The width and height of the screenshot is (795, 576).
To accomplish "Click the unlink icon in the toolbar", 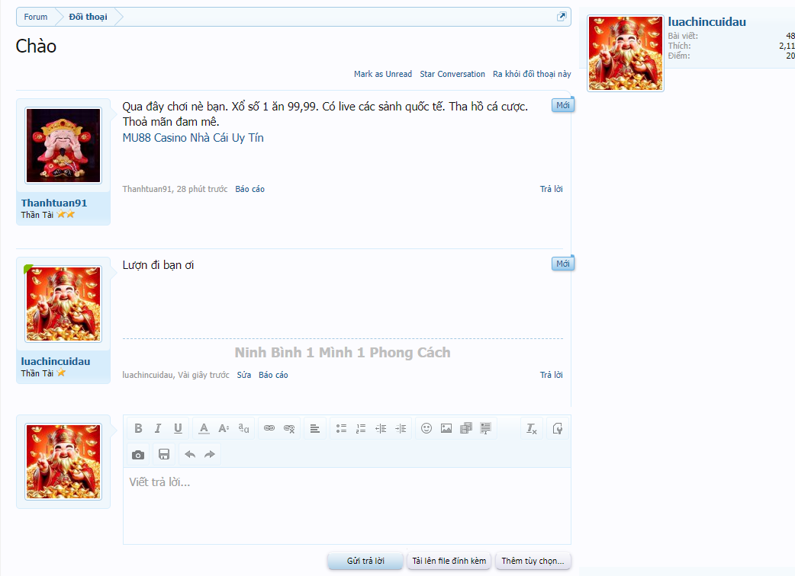I will (289, 428).
